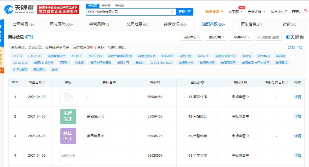Click the 36-金融物管 classification cell

pos(198,136)
